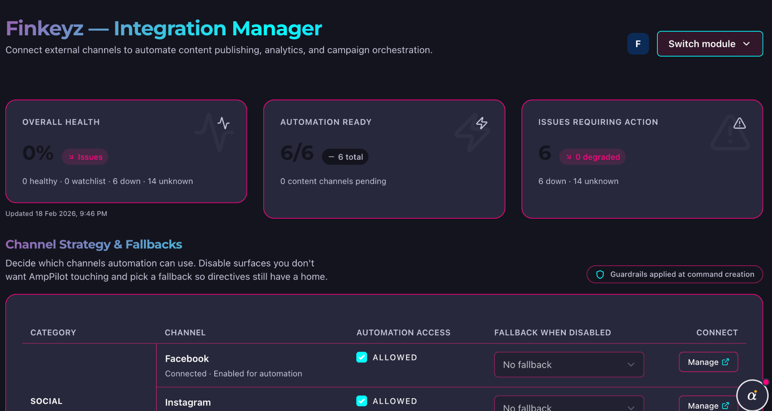
Task: Click Manage for the Facebook channel
Action: [x=708, y=362]
